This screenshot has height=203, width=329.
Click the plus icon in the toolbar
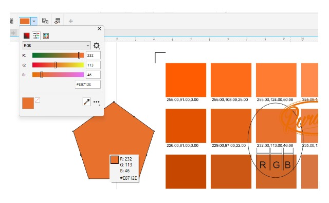[71, 21]
